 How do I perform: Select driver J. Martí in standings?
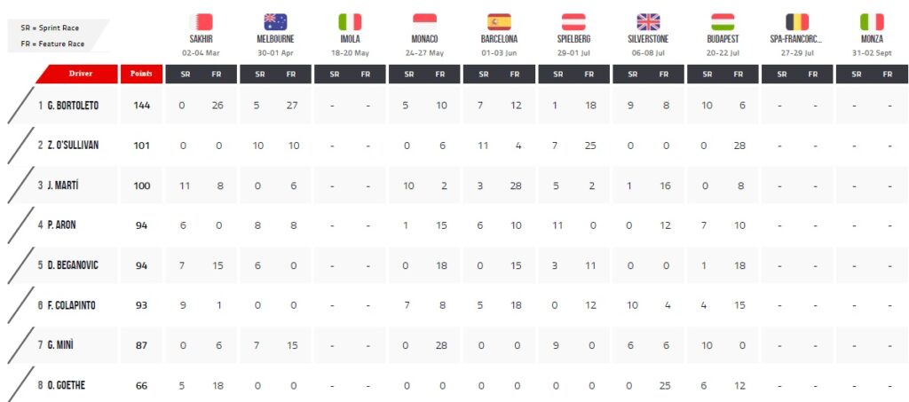point(61,185)
